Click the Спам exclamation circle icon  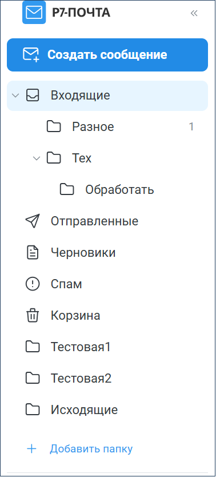(32, 284)
